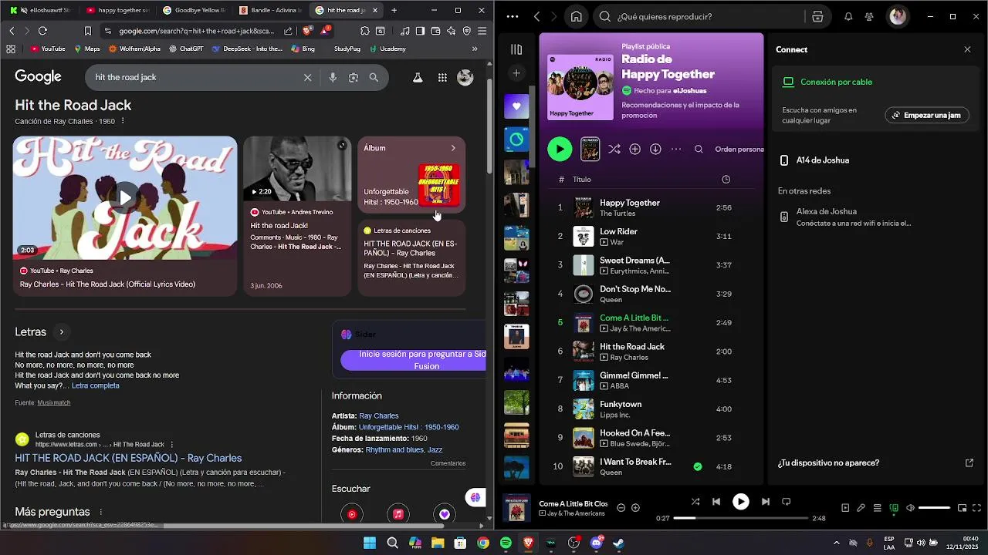
Task: Skip to the next track
Action: coord(765,501)
